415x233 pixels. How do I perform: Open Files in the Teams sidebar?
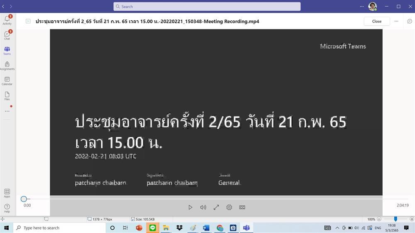(x=7, y=96)
